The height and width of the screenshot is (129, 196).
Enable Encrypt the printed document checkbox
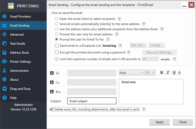point(57,52)
